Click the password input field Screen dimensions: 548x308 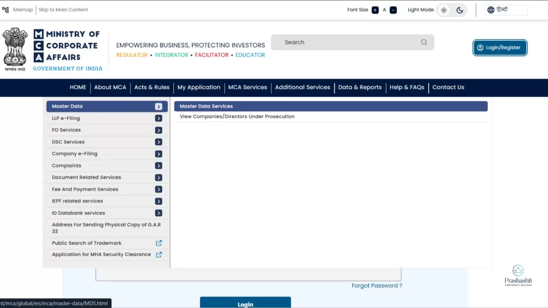click(248, 274)
